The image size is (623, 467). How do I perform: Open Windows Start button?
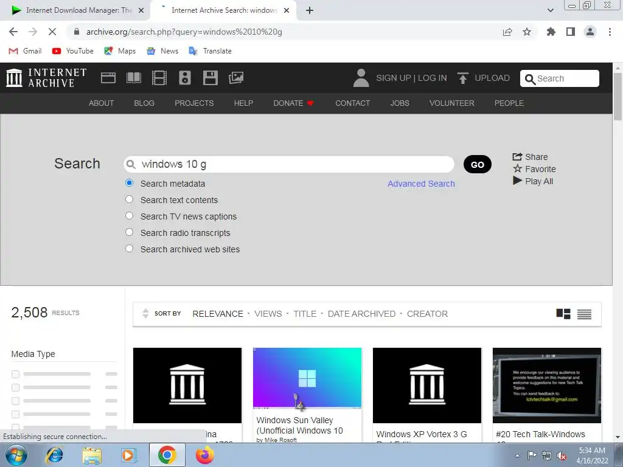tap(16, 455)
